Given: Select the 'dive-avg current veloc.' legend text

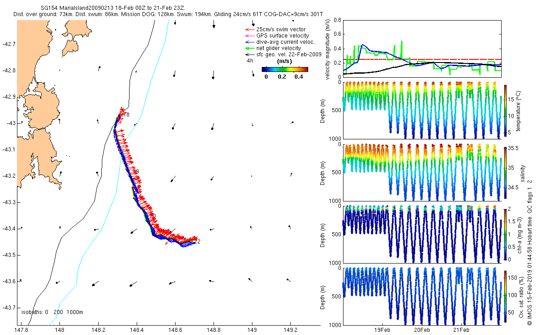Looking at the screenshot, I should [x=285, y=42].
